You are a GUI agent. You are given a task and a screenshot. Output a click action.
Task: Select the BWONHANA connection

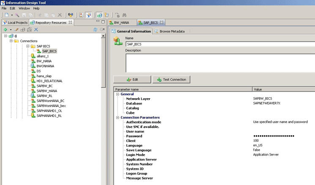coord(45,66)
